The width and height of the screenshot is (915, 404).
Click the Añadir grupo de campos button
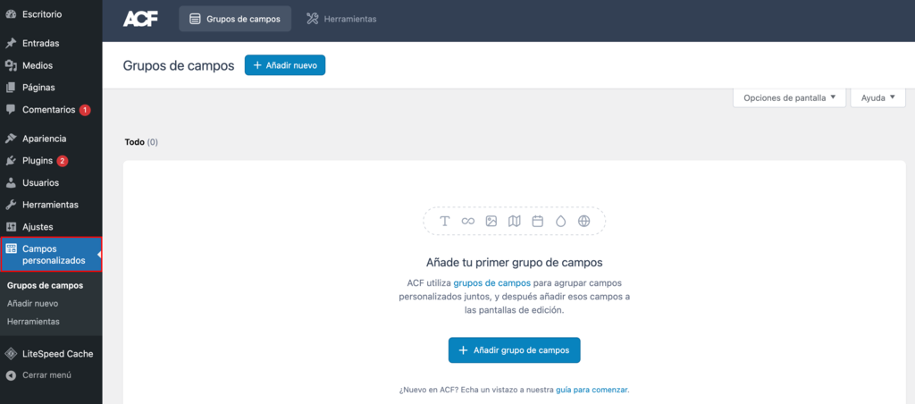pyautogui.click(x=514, y=350)
